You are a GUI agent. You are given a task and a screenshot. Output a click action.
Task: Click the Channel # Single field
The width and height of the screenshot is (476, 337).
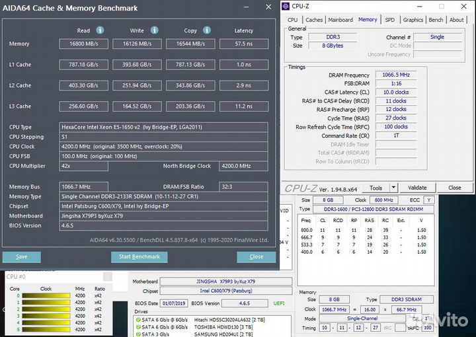pos(438,37)
